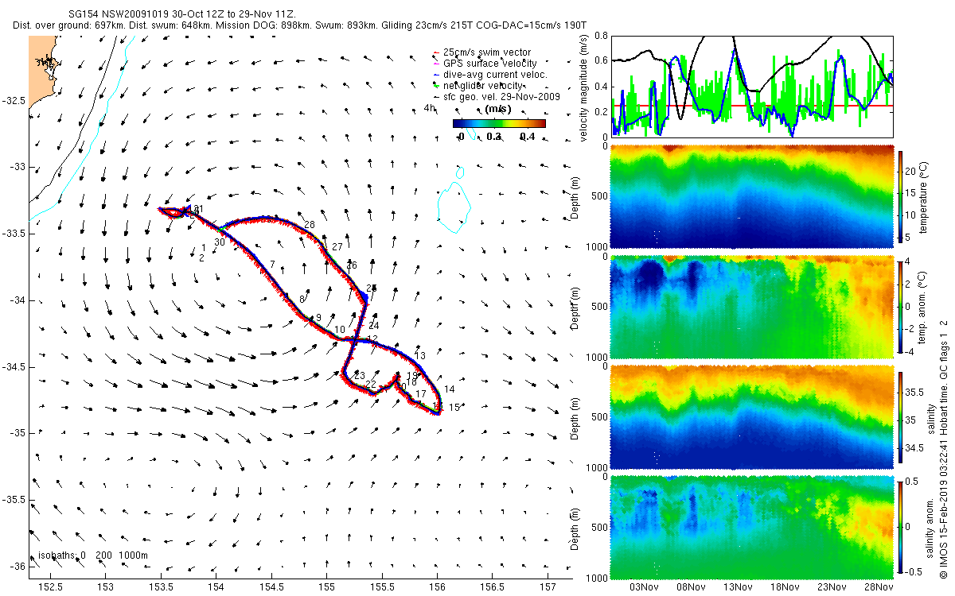Screen dimensions: 955x596
Task: Click the cyan closed isobath contour east of the track
Action: click(453, 207)
